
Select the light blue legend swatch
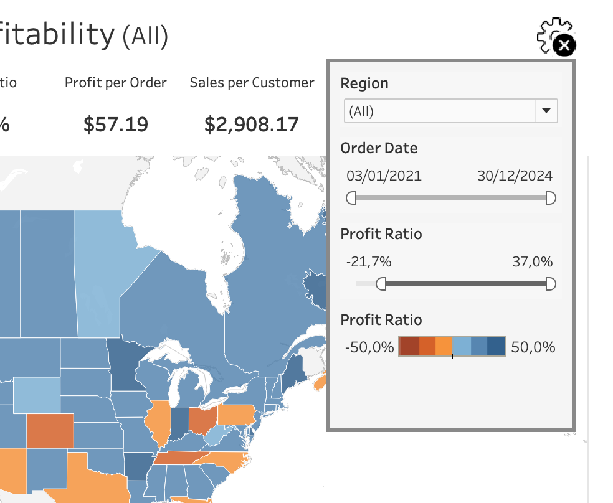pos(462,346)
